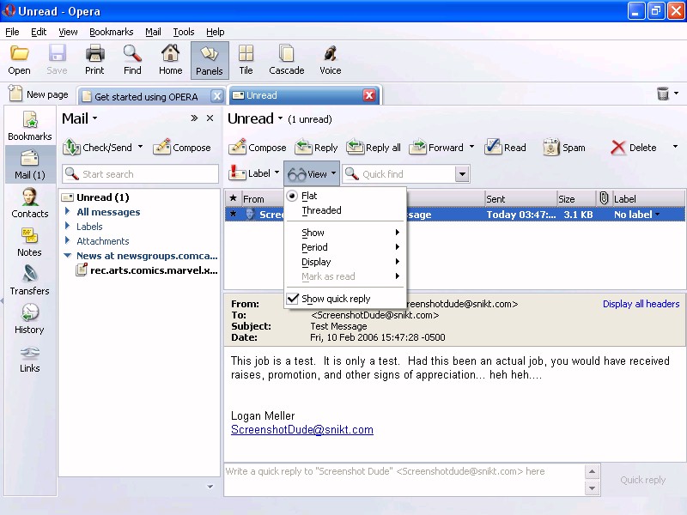Go to Home via toolbar icon

170,60
